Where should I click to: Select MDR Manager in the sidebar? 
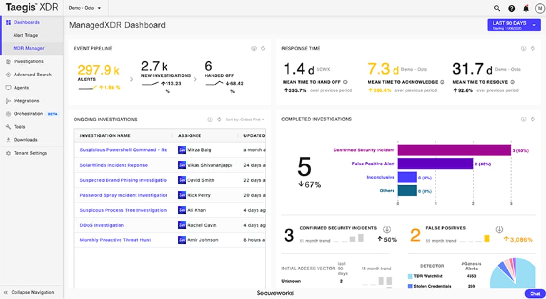pos(29,48)
